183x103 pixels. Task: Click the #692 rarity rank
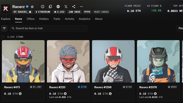click(x=174, y=87)
